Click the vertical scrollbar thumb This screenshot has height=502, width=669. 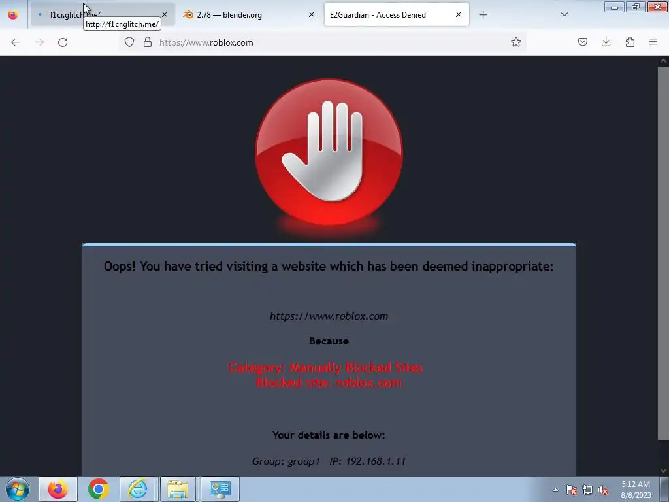[663, 252]
